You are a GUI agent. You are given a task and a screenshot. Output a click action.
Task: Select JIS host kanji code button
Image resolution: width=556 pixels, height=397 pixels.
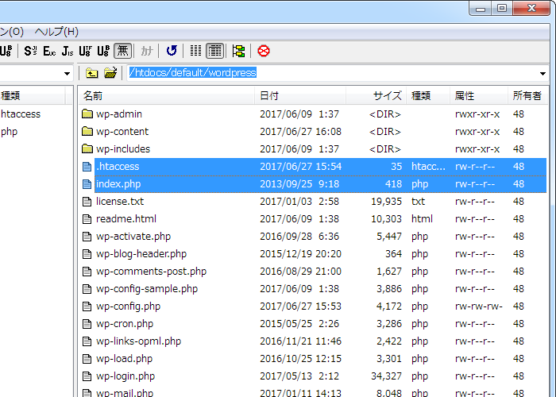click(x=68, y=51)
